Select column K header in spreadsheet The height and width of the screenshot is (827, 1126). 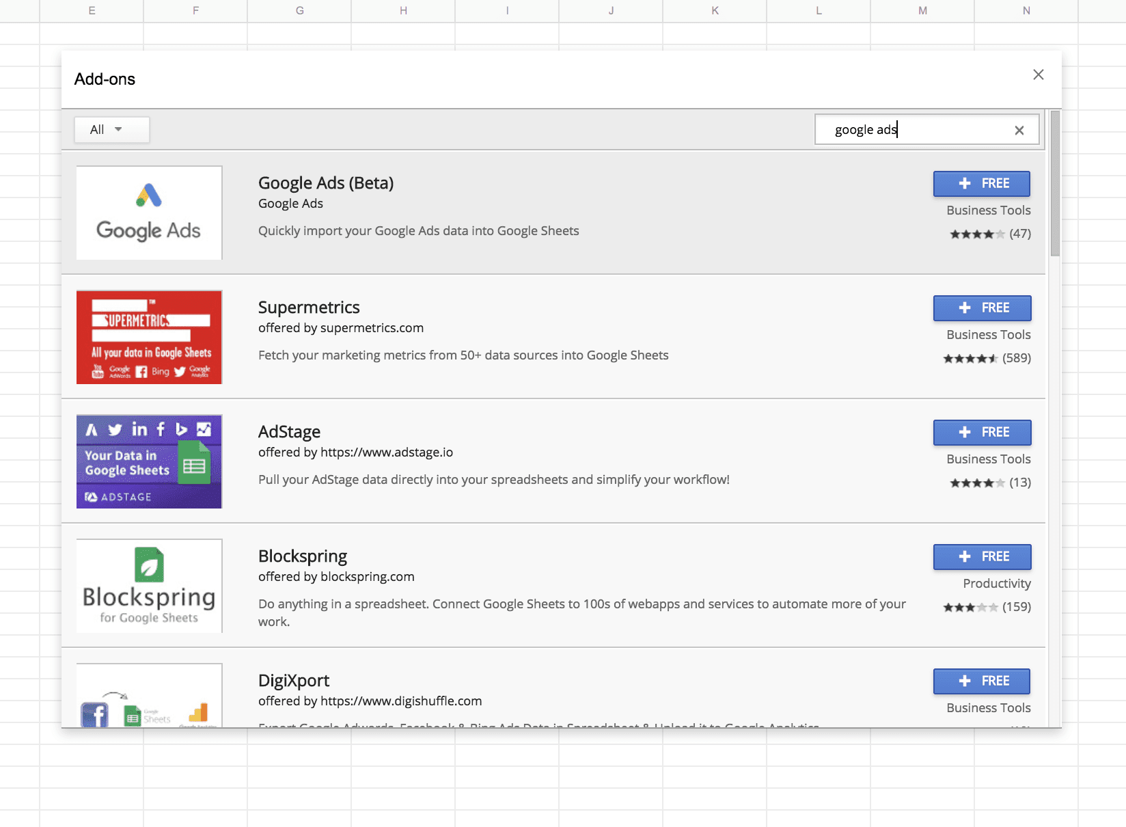pyautogui.click(x=715, y=11)
